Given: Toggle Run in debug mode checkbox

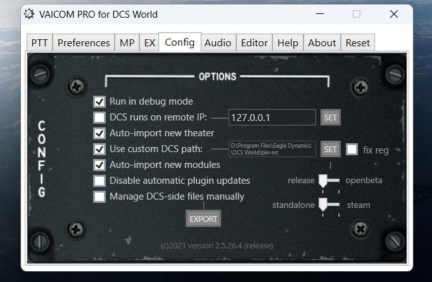Looking at the screenshot, I should [99, 101].
